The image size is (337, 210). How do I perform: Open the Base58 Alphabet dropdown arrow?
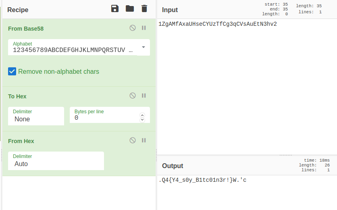(x=144, y=48)
